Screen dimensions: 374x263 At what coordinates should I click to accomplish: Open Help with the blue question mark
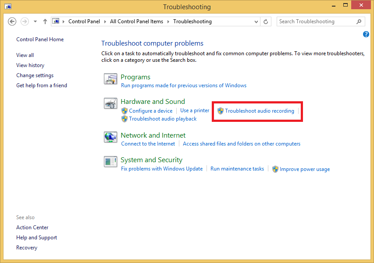point(366,34)
